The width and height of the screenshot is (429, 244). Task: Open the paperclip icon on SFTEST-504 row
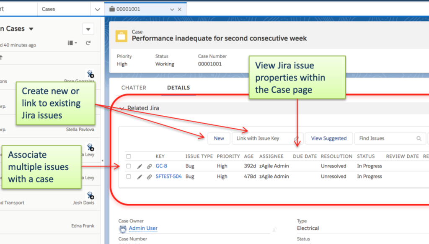(x=150, y=177)
